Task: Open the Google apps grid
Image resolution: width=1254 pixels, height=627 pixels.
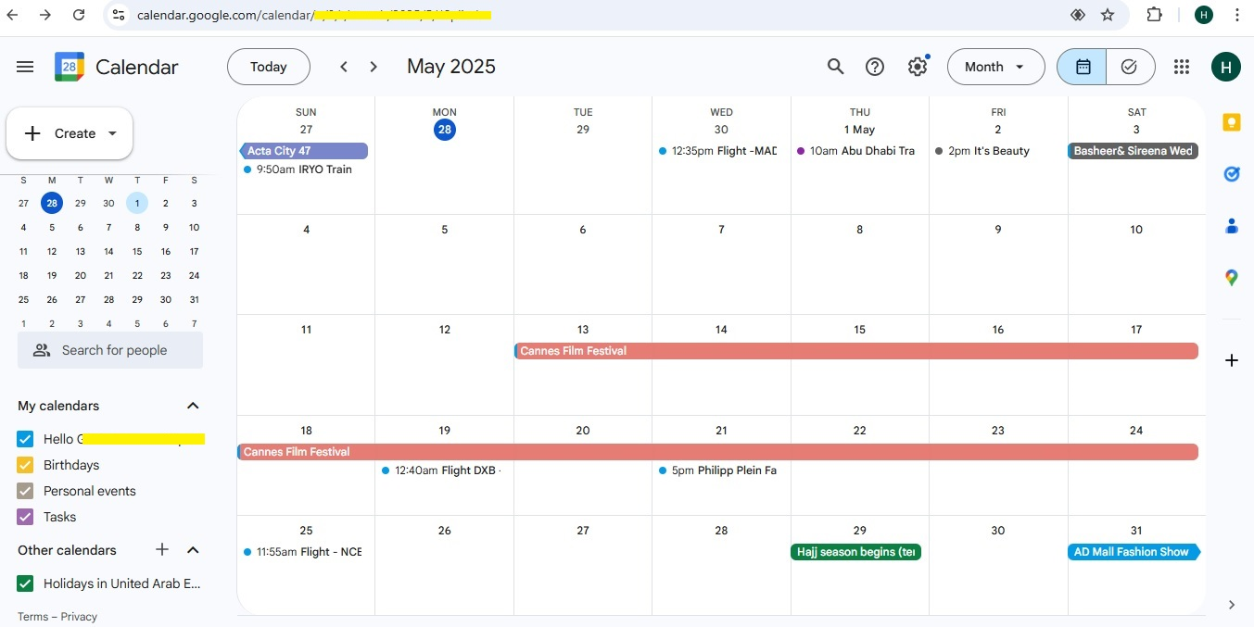Action: pos(1181,67)
